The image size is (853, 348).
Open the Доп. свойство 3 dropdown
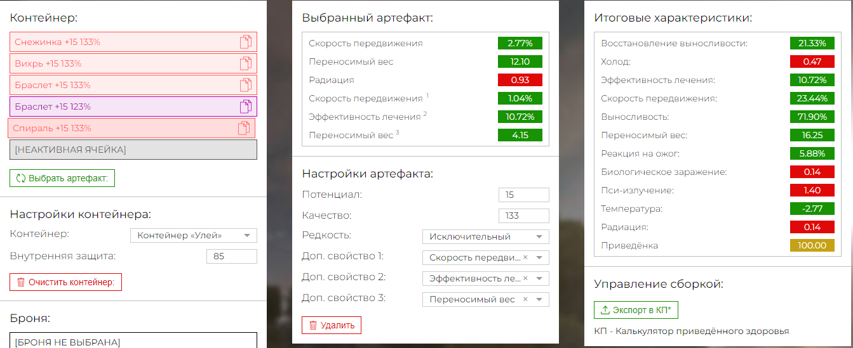click(x=486, y=299)
